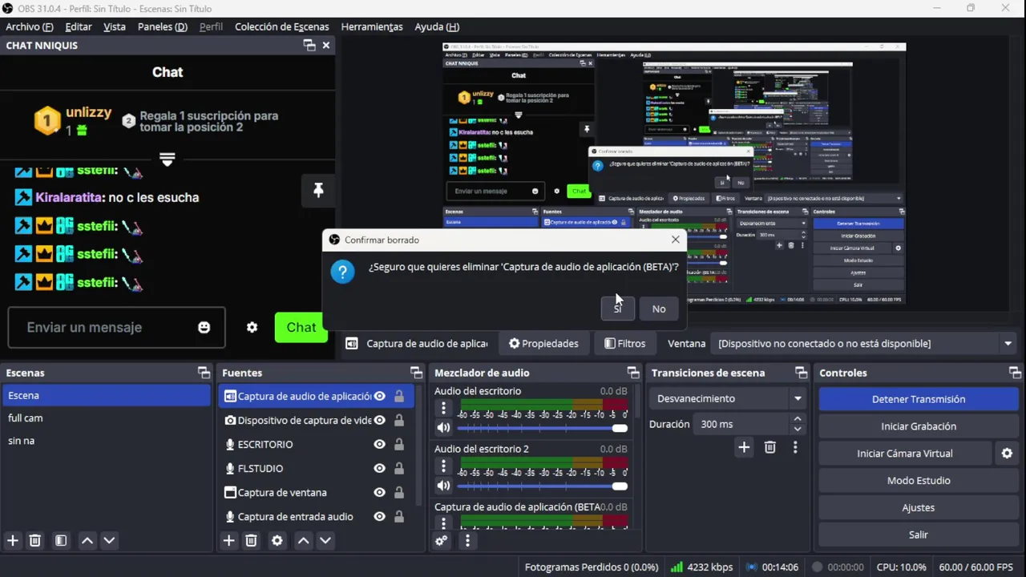Open transition properties three-dot menu
This screenshot has width=1026, height=577.
tap(795, 447)
